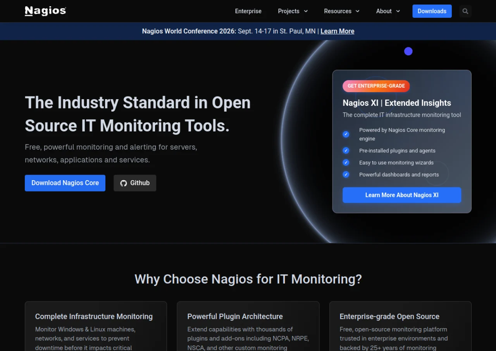Click Learn More About Nagios XI
The image size is (496, 351).
click(x=402, y=195)
